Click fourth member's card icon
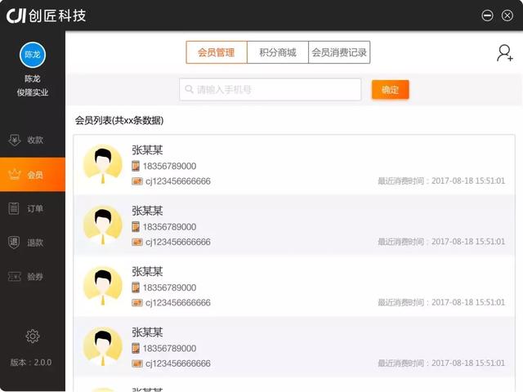 137,363
